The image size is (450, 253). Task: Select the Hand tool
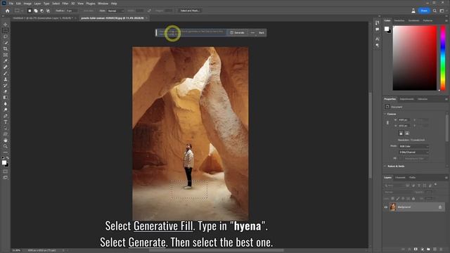coord(6,141)
